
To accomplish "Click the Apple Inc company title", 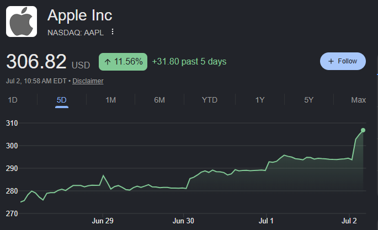I will point(80,15).
